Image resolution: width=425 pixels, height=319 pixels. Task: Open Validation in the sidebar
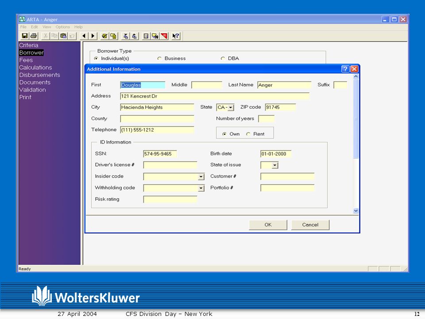(x=32, y=90)
